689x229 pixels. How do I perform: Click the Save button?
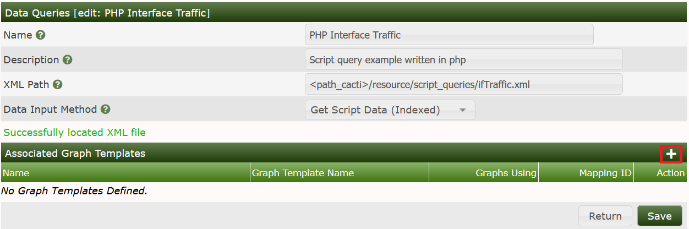(659, 216)
